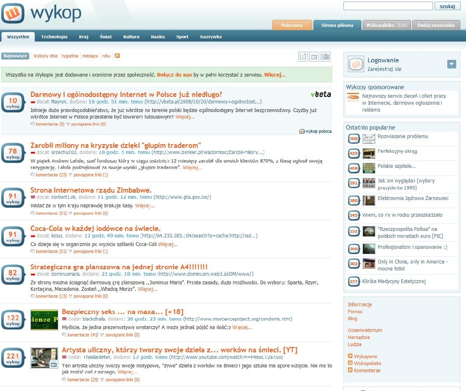This screenshot has height=391, width=466.
Task: Expand the Logowanie dropdown arrow
Action: [451, 64]
